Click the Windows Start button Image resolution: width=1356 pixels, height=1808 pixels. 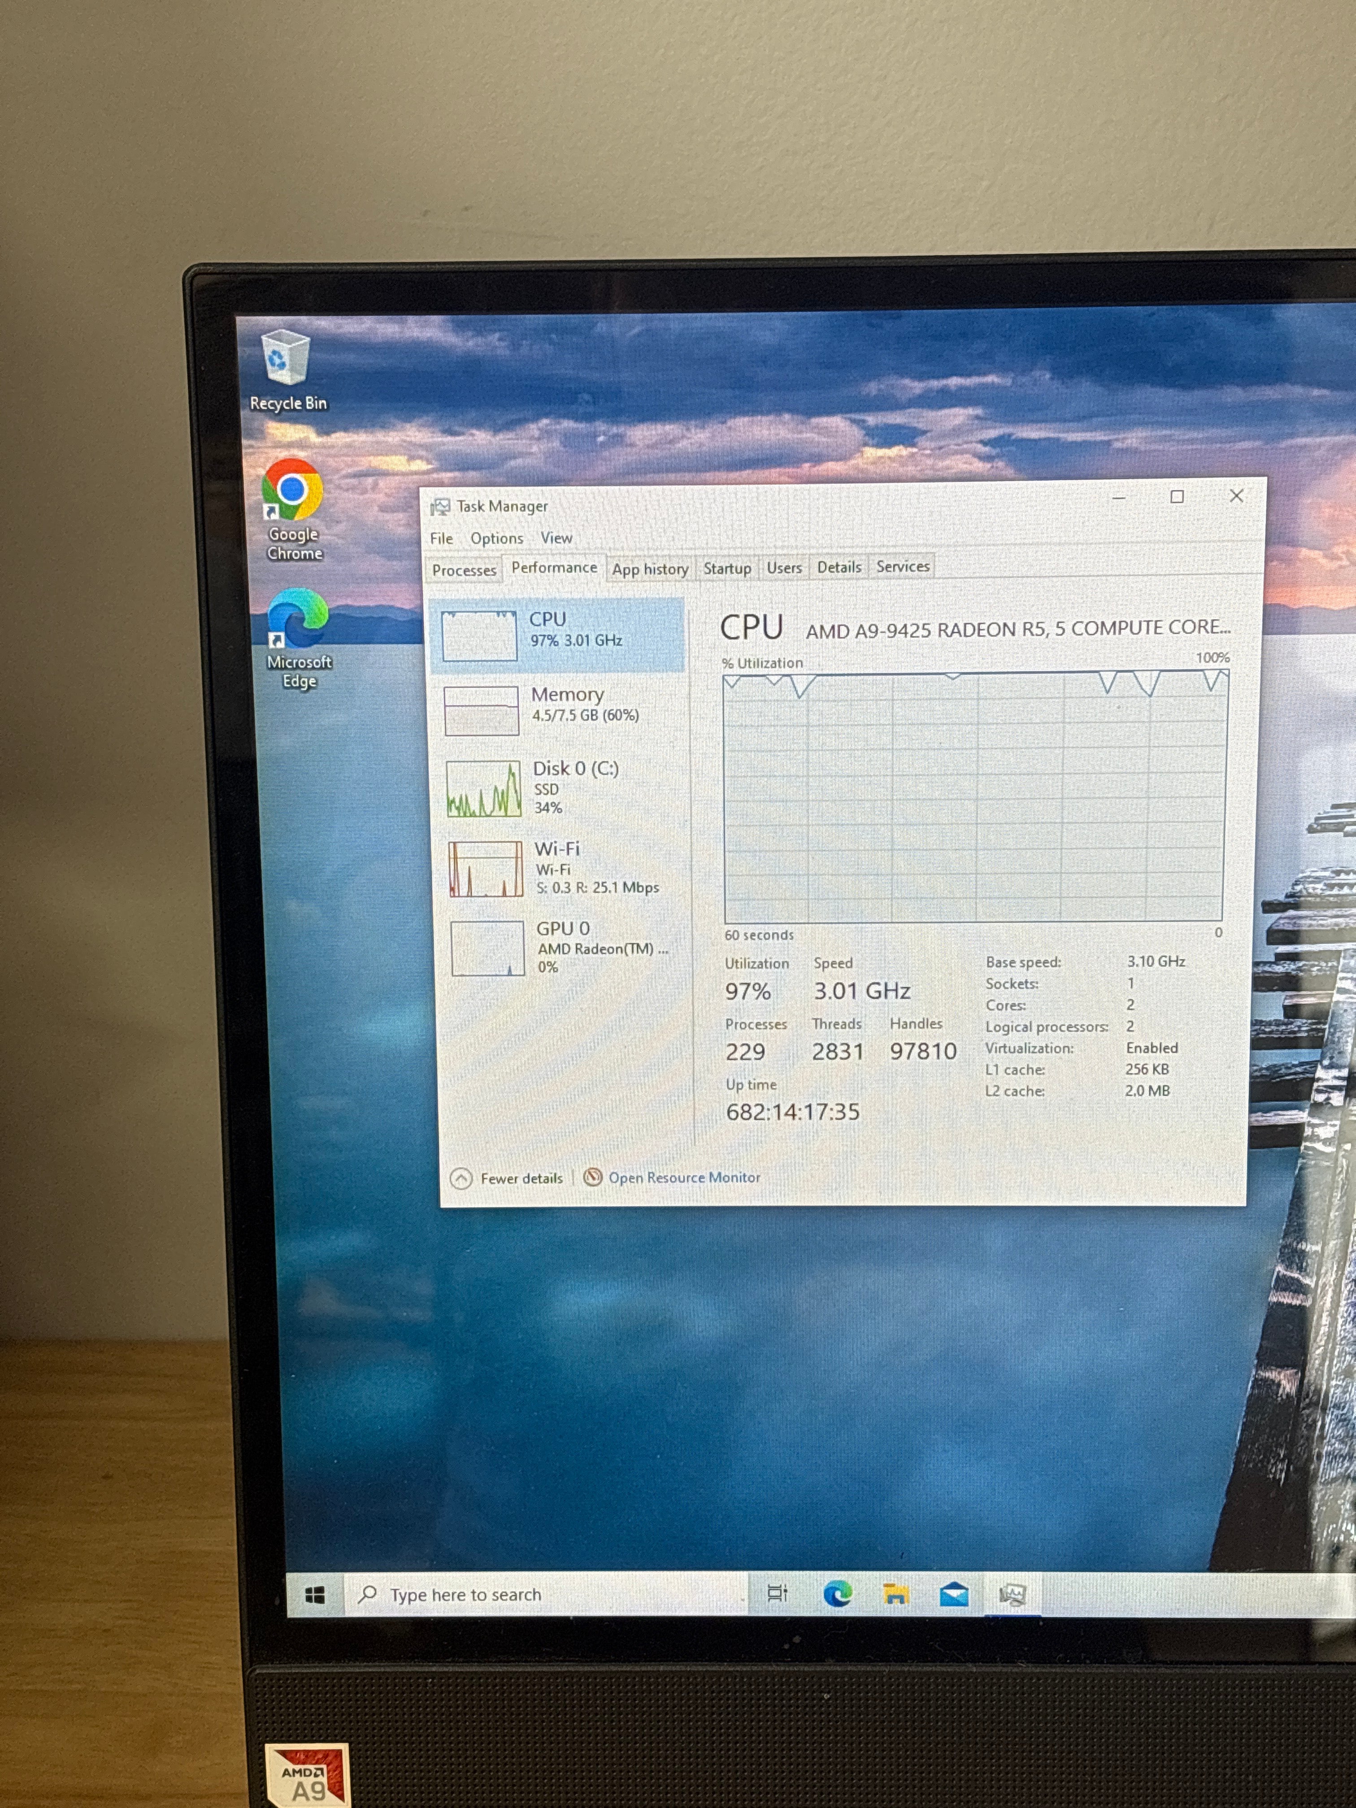click(315, 1595)
